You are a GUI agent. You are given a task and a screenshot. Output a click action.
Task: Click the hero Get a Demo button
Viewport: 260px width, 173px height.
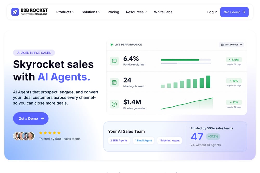pos(31,119)
